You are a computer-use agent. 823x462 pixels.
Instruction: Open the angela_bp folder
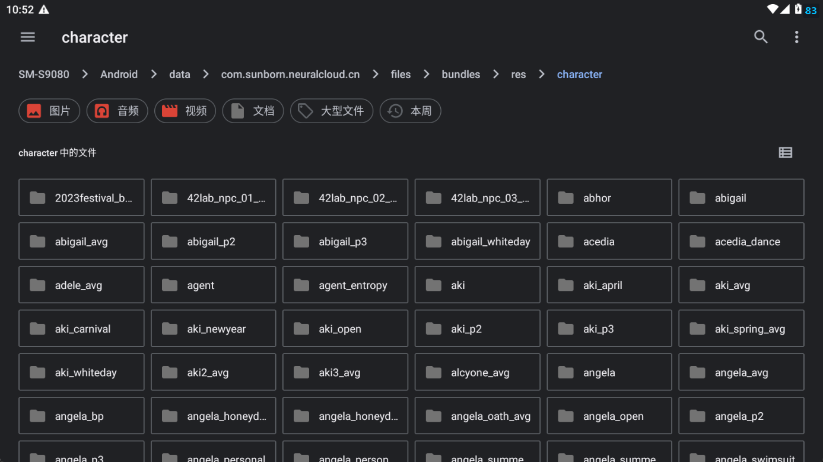point(81,416)
